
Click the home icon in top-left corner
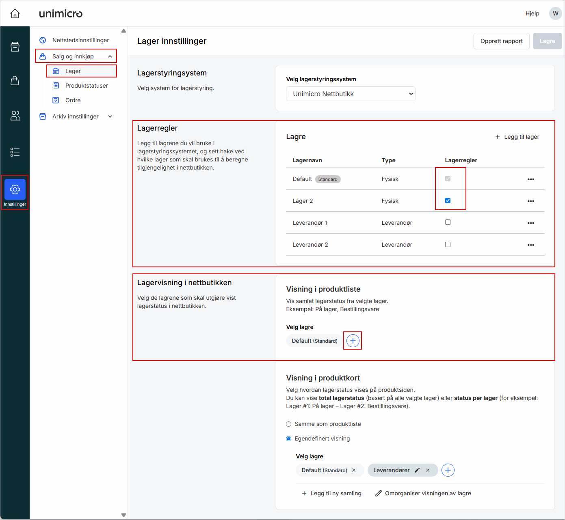click(x=15, y=14)
